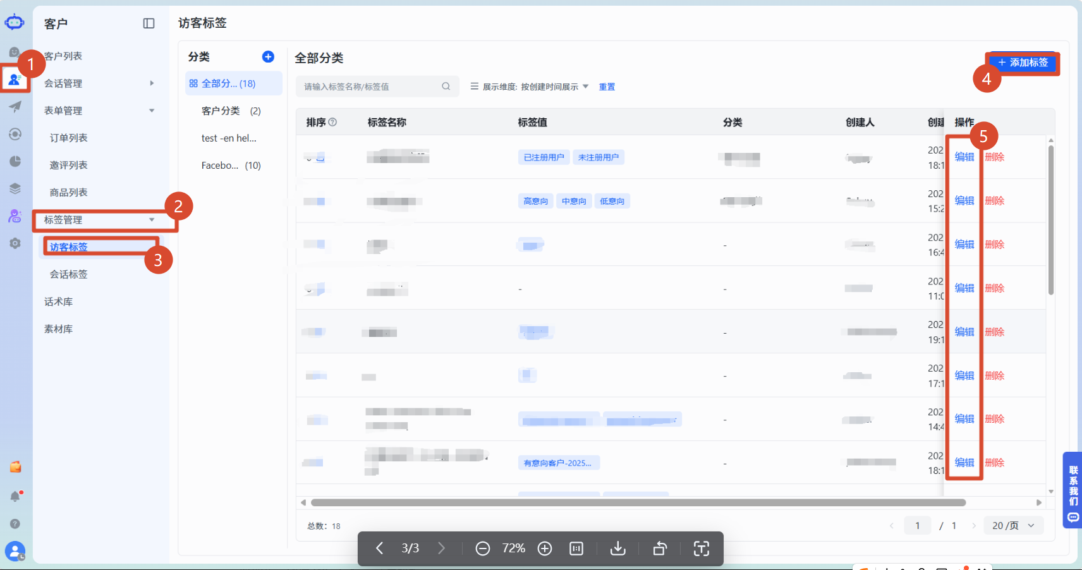Reset image to original size in viewer
Screen dimensions: 1082x570
tap(576, 549)
